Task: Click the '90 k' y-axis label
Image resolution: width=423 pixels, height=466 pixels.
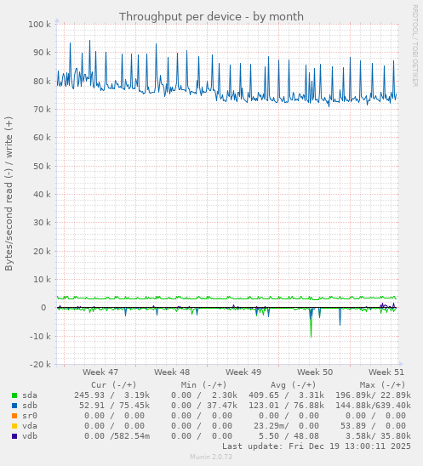Action: tap(42, 53)
